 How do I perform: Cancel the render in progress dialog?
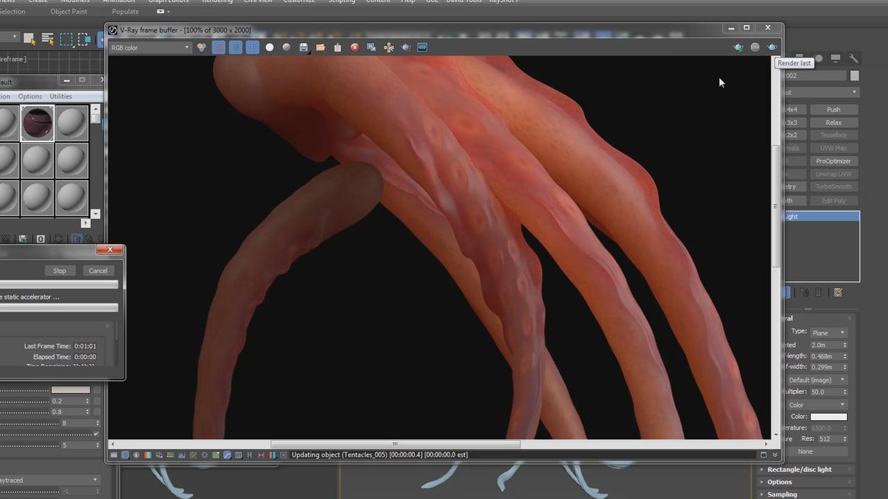(98, 271)
